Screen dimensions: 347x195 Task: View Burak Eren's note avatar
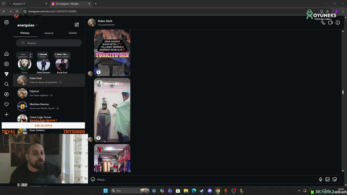point(62,65)
